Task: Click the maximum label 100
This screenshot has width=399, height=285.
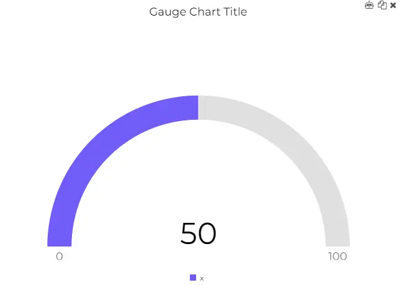Action: [x=338, y=256]
